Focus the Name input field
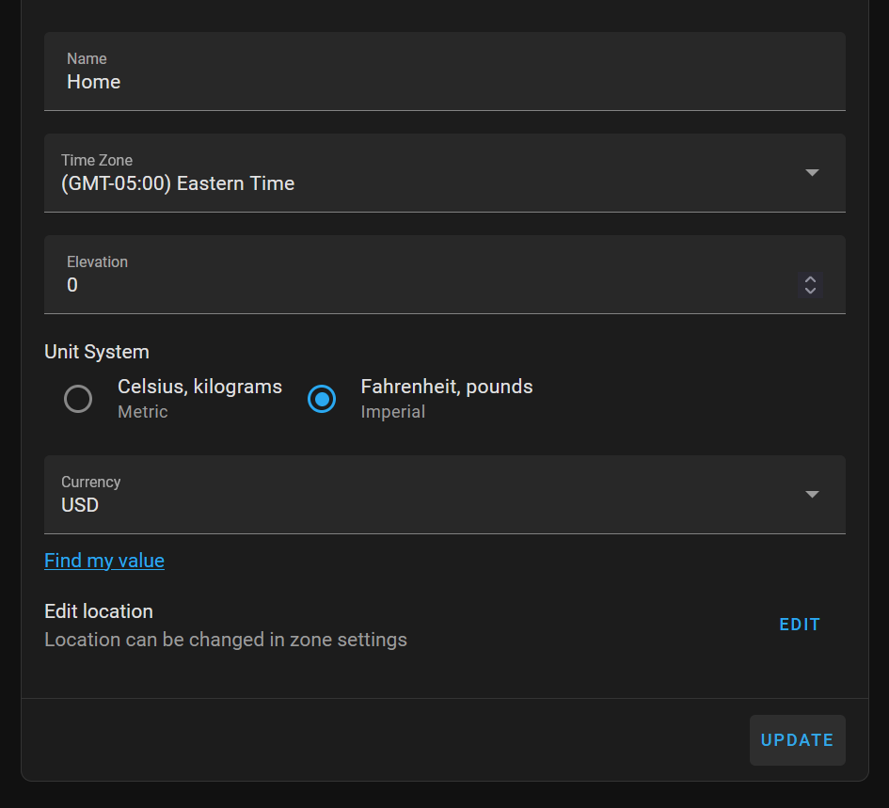889x808 pixels. click(x=445, y=71)
